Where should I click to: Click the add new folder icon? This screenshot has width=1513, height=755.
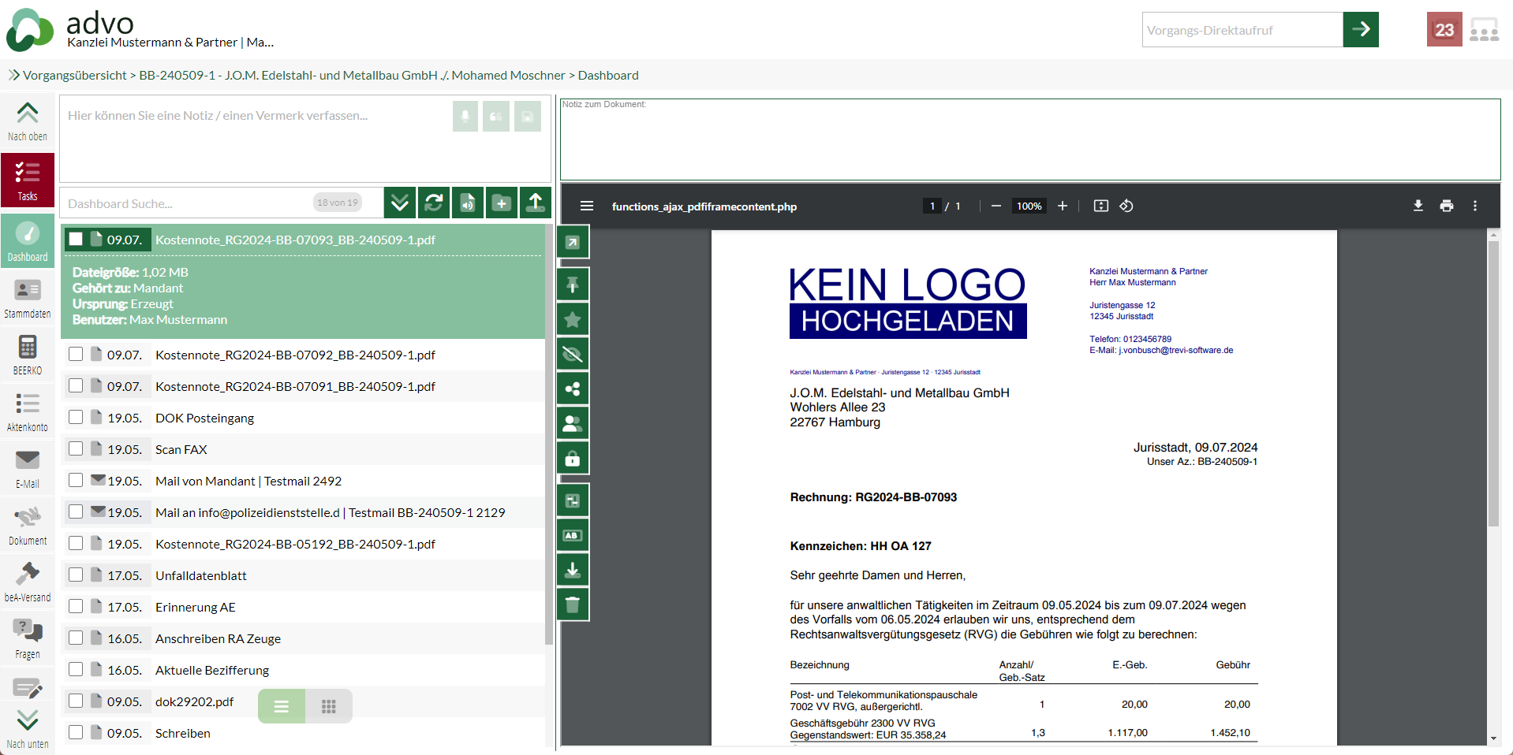click(502, 203)
